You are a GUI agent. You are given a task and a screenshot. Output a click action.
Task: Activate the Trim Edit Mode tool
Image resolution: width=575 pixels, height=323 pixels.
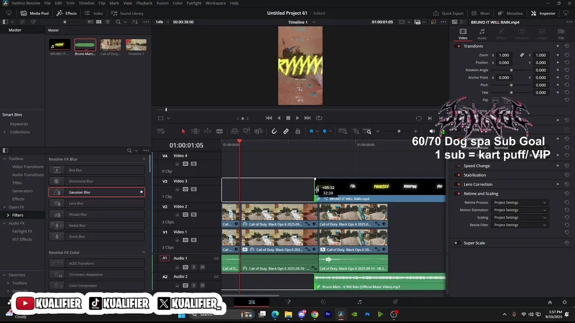click(x=195, y=131)
